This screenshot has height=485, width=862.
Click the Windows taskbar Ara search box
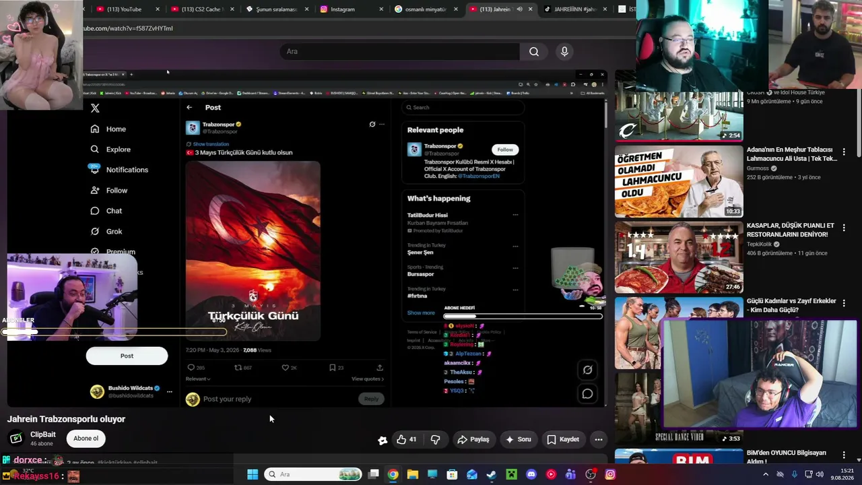313,474
